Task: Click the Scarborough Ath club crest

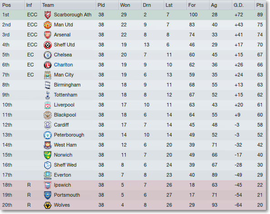Action: [48, 15]
